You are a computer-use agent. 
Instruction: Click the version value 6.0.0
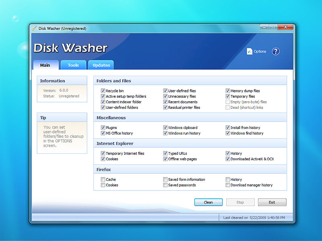(64, 90)
